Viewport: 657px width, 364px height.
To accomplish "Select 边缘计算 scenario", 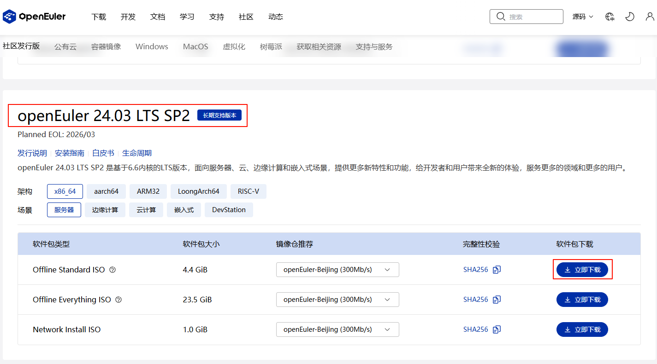I will pos(105,210).
